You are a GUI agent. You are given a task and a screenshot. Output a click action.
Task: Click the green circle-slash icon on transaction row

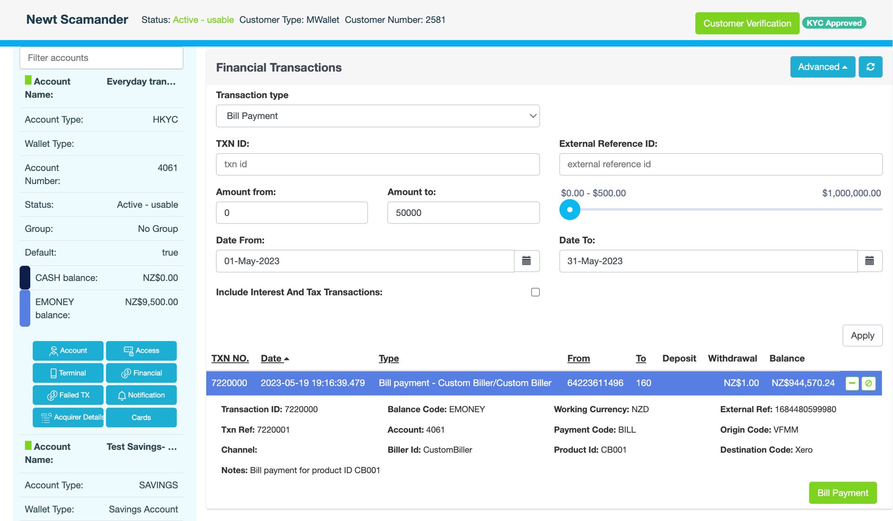(868, 383)
